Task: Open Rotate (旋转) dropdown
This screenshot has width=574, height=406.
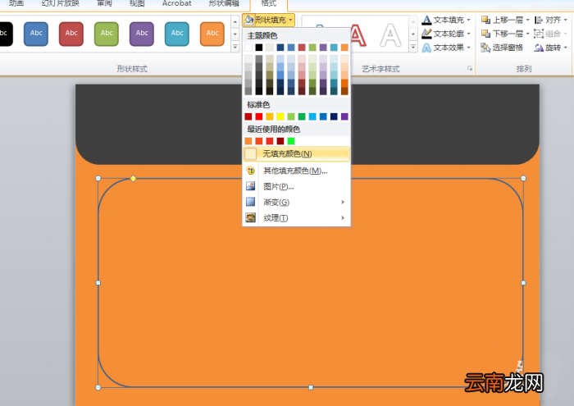Action: click(550, 48)
